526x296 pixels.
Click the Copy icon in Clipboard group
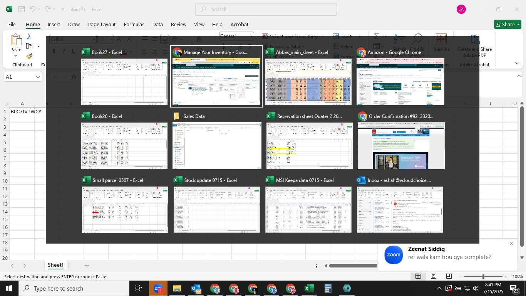pyautogui.click(x=29, y=46)
